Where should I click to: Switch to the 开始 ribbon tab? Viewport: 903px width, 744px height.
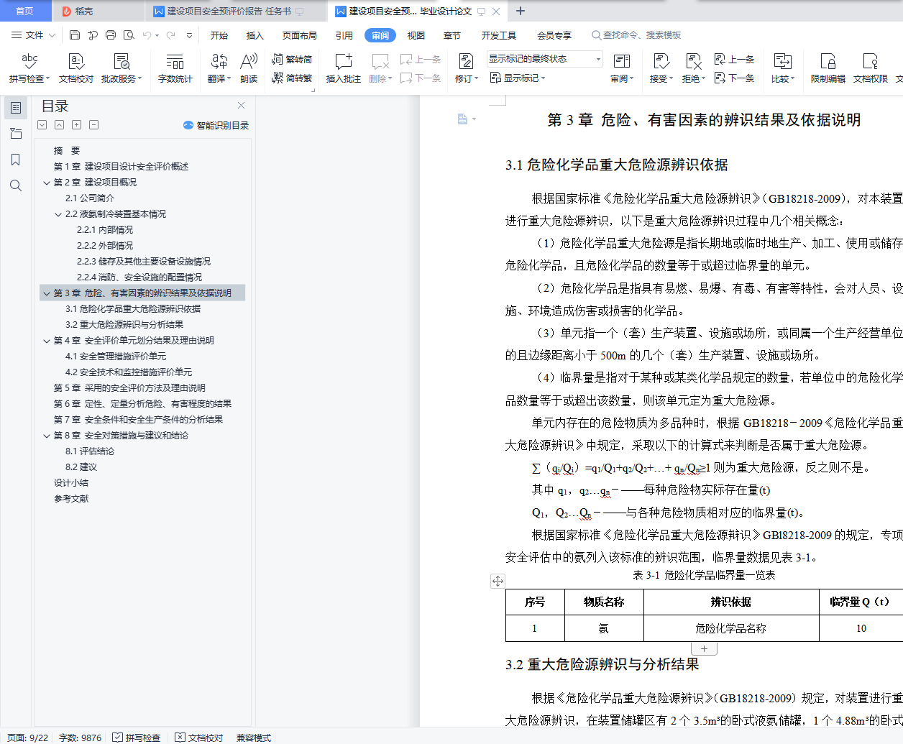coord(219,35)
